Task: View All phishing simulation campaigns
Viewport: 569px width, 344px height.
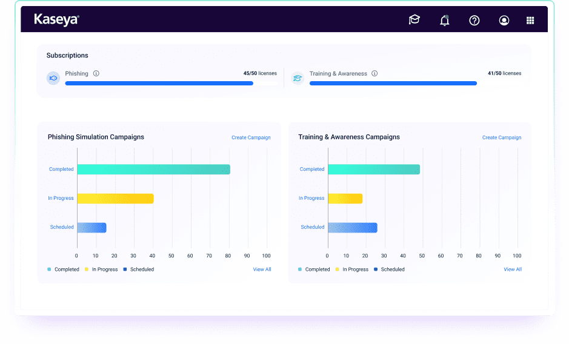Action: (262, 270)
